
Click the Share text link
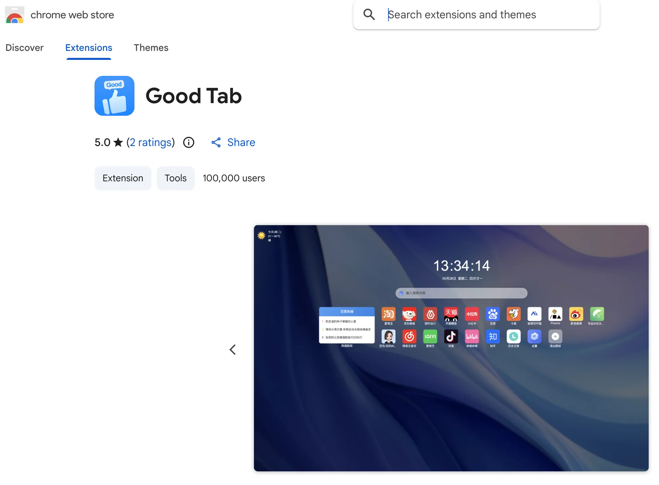click(241, 142)
